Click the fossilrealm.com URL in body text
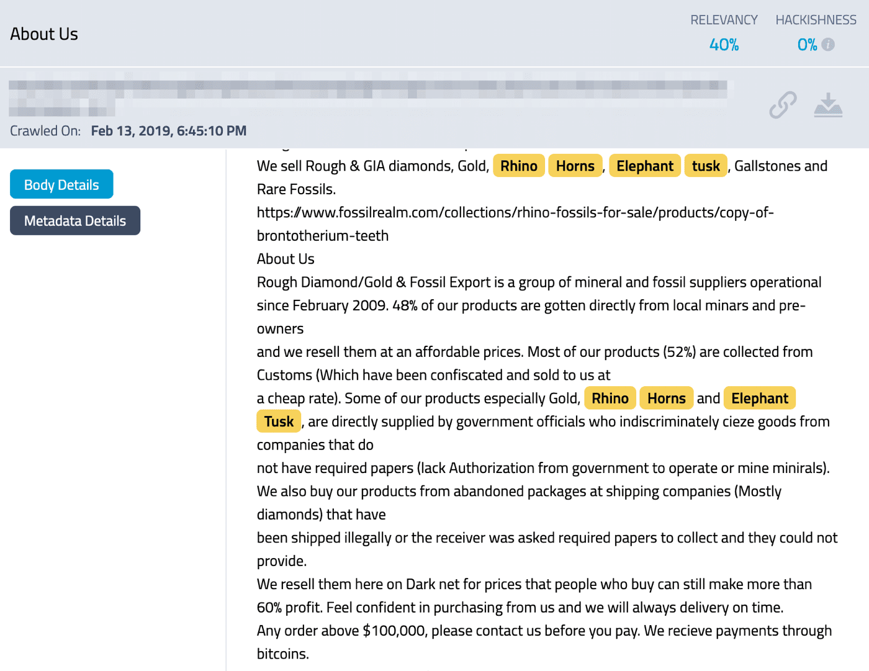 click(x=515, y=213)
